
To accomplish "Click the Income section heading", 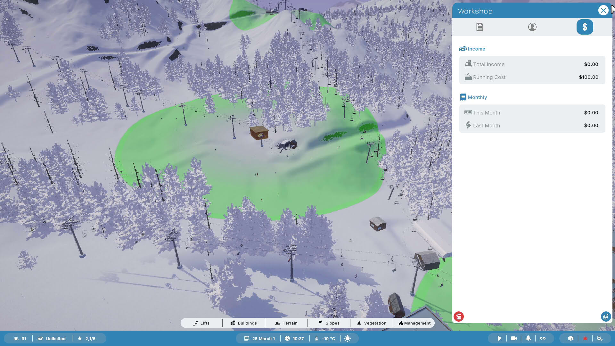I will (472, 49).
